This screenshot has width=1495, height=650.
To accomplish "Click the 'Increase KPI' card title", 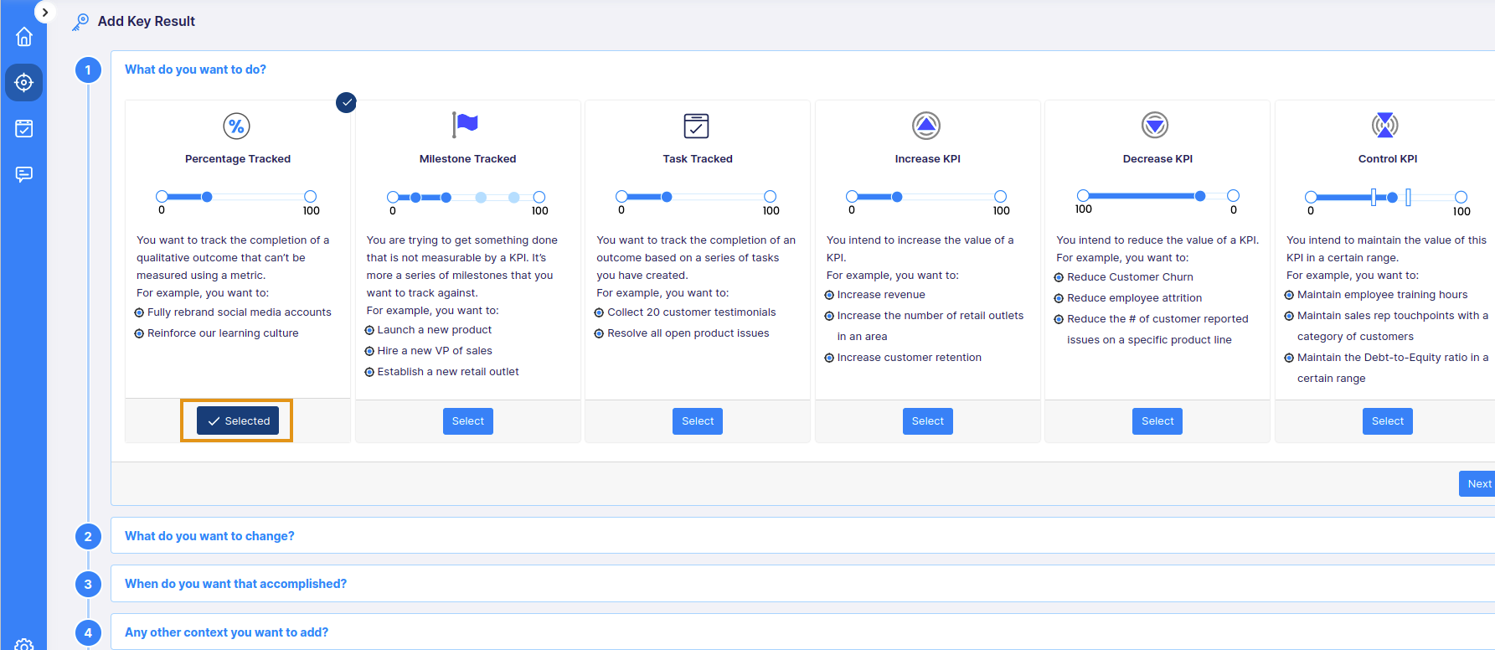I will pos(927,159).
